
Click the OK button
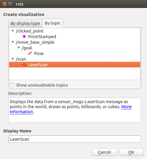(131, 152)
